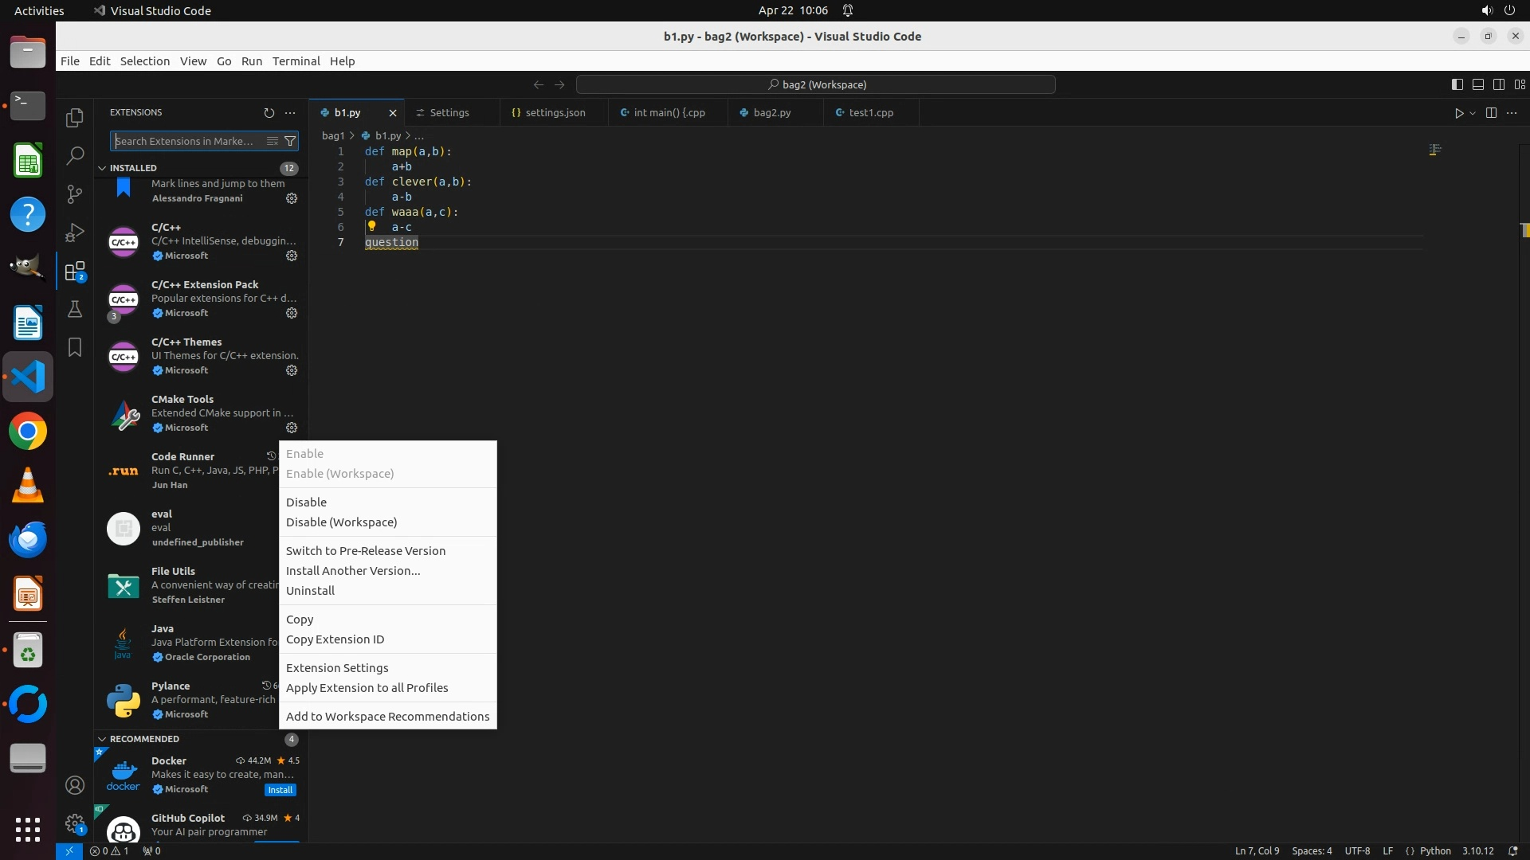Open the Search view icon
The width and height of the screenshot is (1530, 860).
coord(75,156)
